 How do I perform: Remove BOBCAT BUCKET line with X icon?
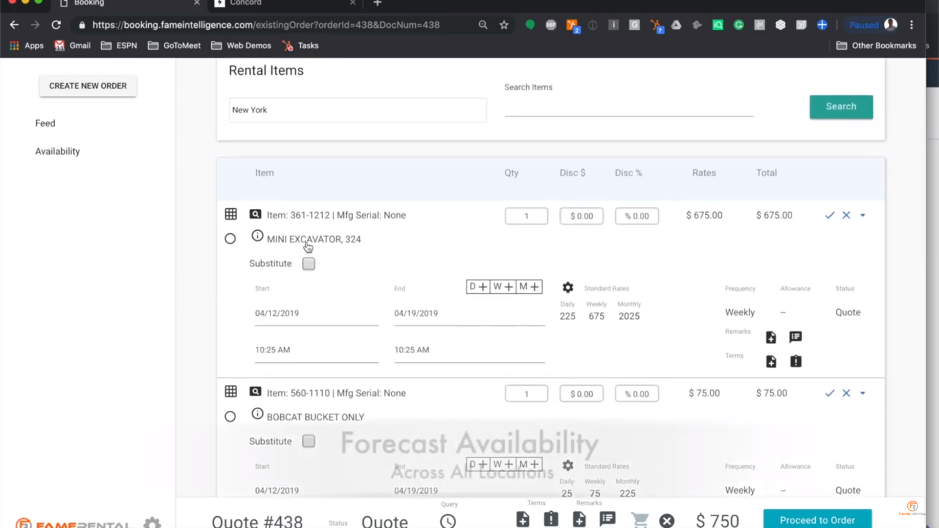[847, 393]
